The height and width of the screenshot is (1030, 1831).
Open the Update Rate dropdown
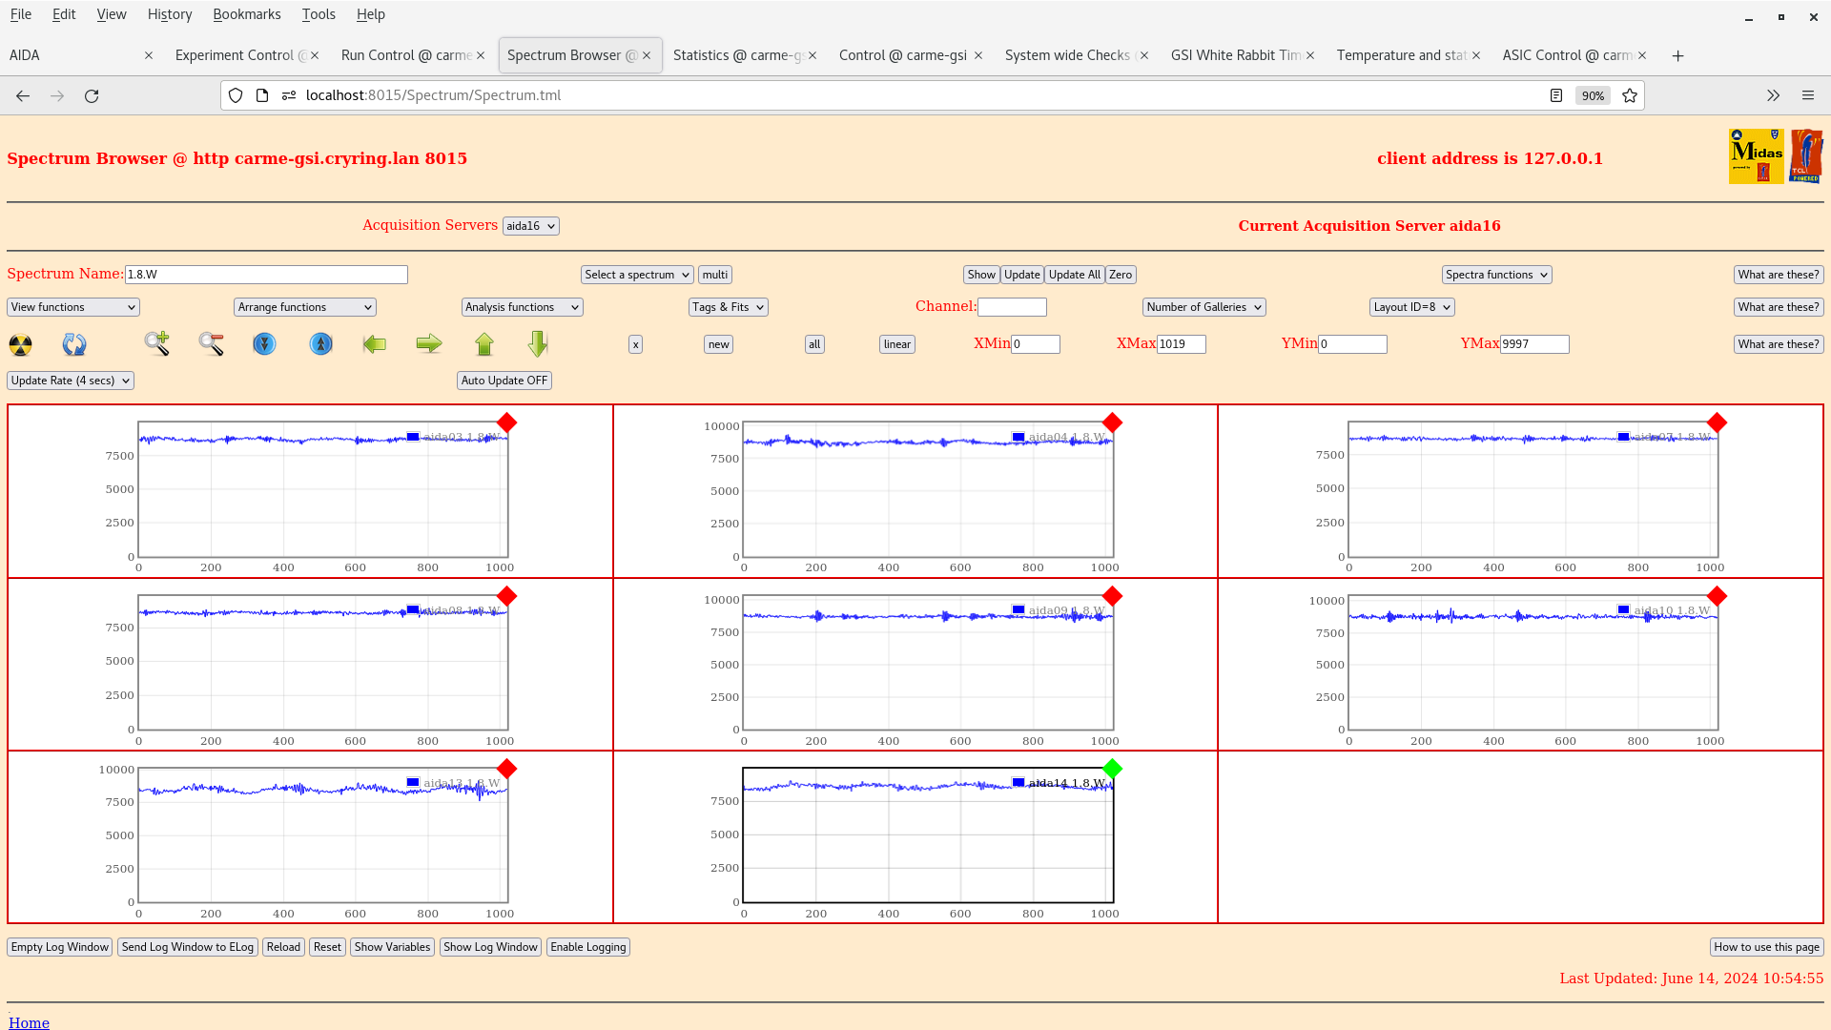[x=71, y=381]
